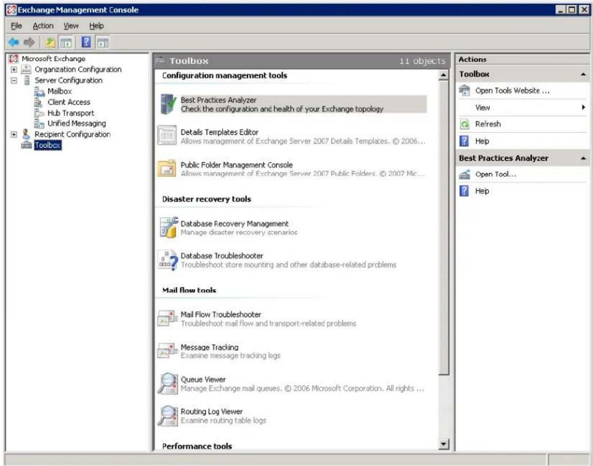Click Help under Toolbox actions
Viewport: 593px width, 466px height.
point(482,141)
